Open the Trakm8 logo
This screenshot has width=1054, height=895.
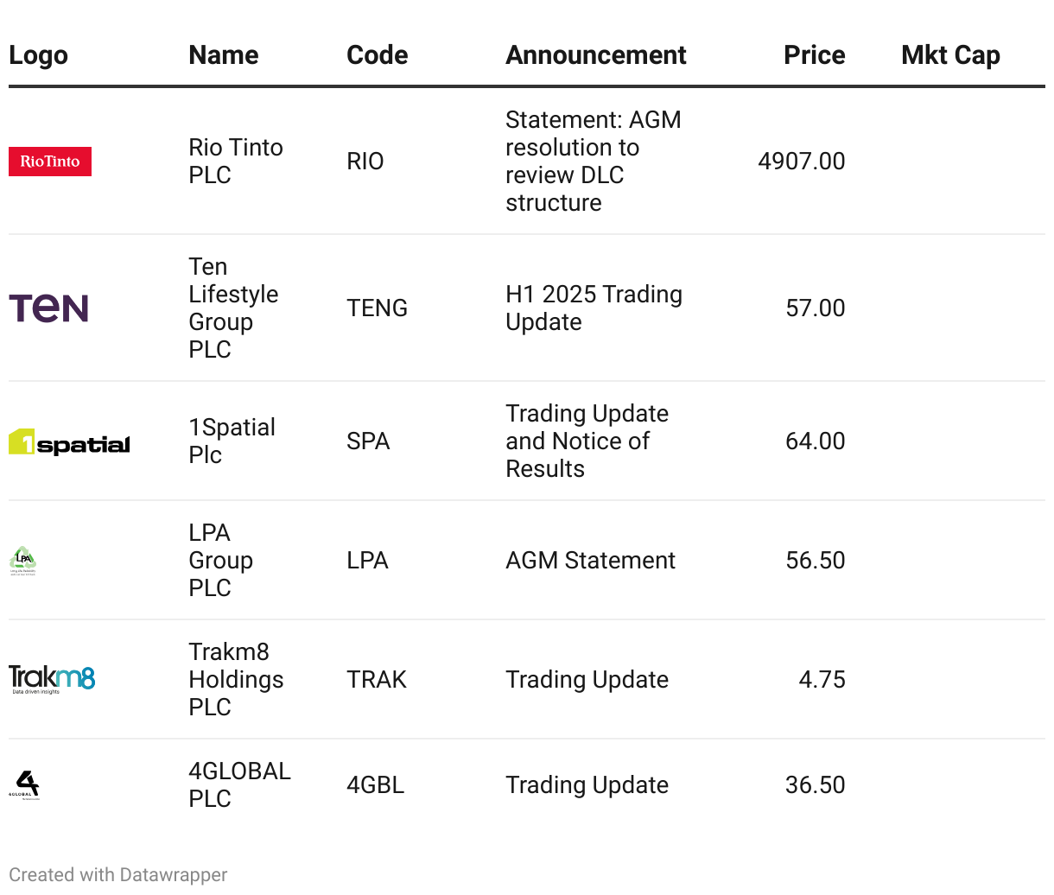(x=52, y=680)
